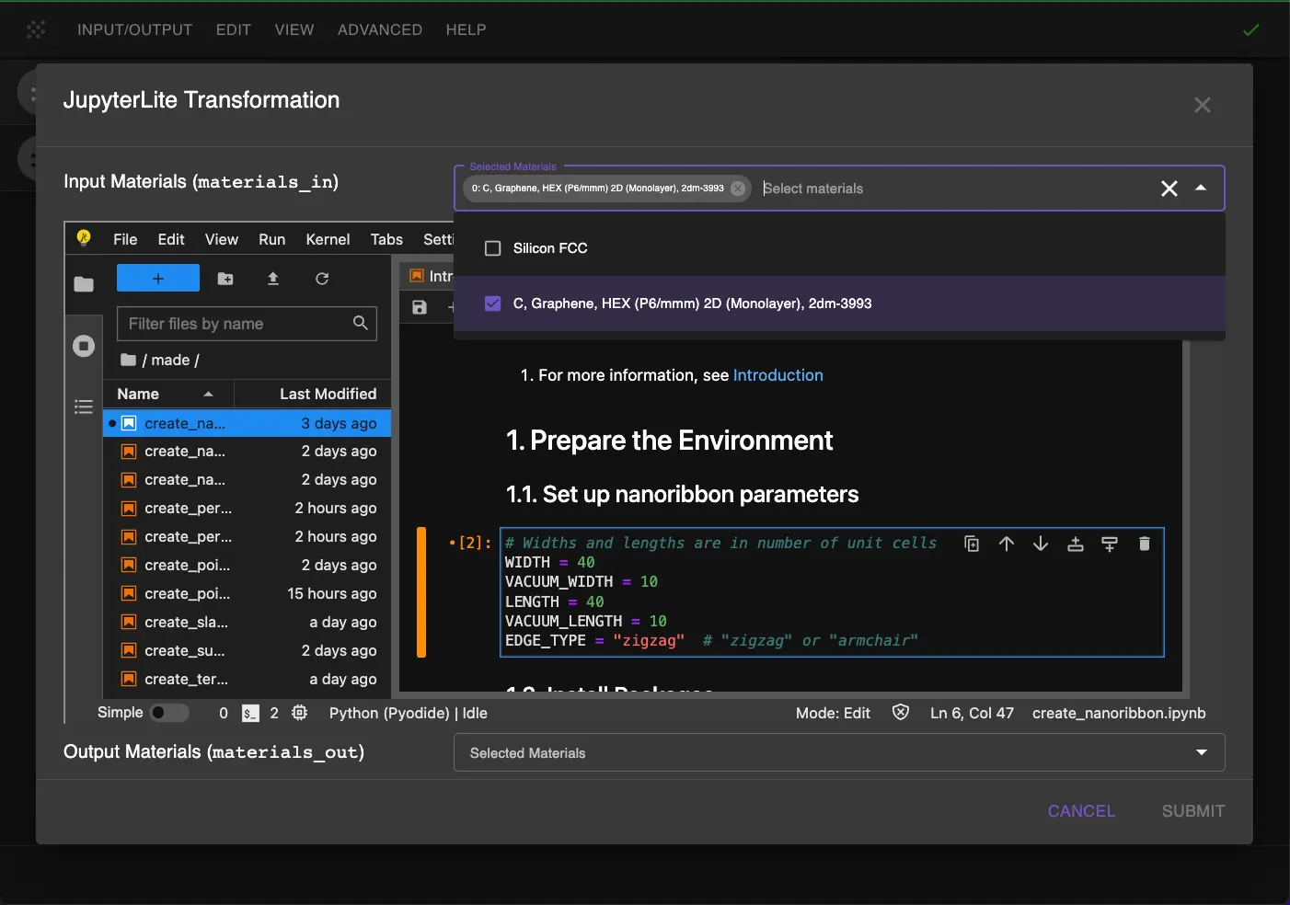Expand the Output Materials dropdown

click(1201, 752)
